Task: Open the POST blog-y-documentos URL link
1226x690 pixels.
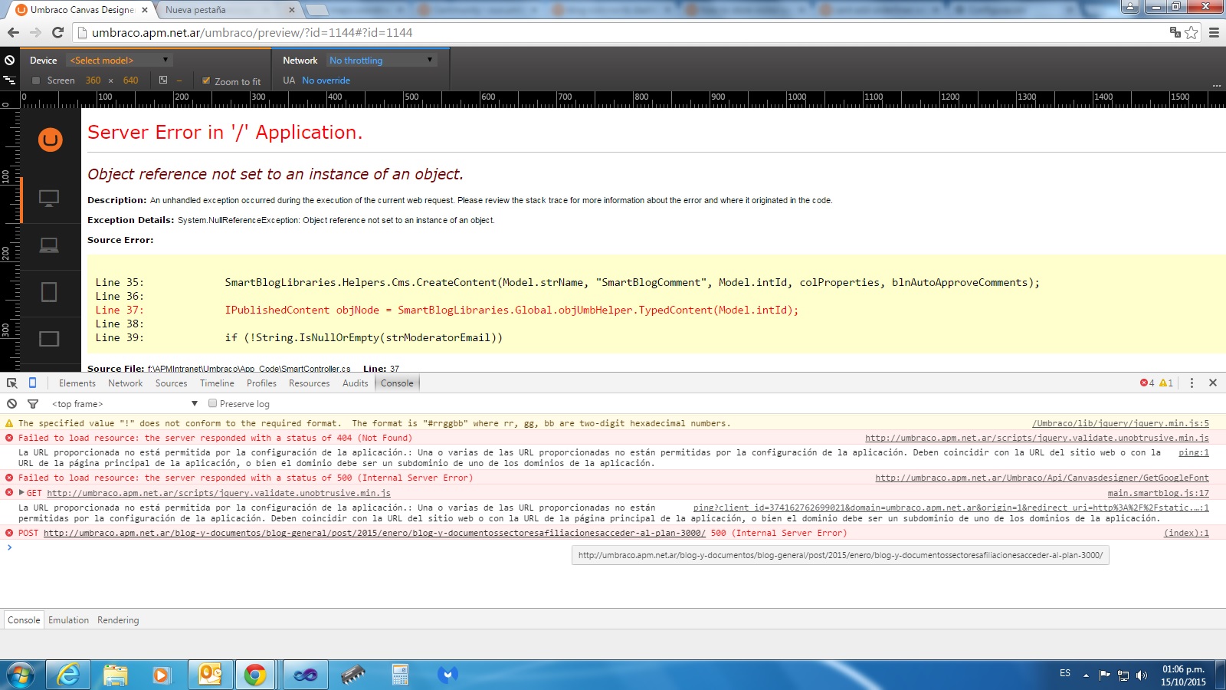Action: (x=375, y=532)
